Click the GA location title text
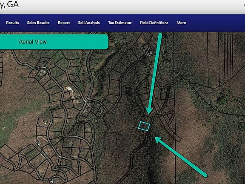245x184 pixels. pos(9,4)
